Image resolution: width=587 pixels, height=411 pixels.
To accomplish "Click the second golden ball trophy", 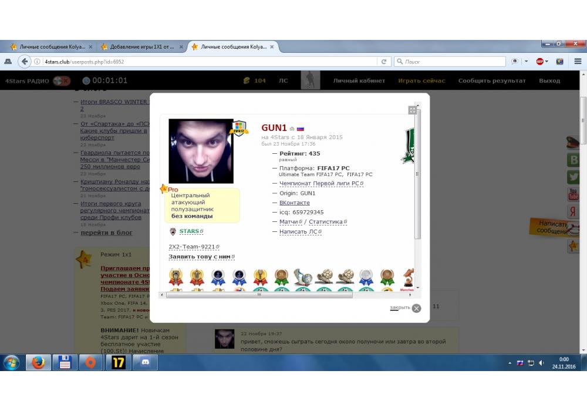I will coord(345,277).
